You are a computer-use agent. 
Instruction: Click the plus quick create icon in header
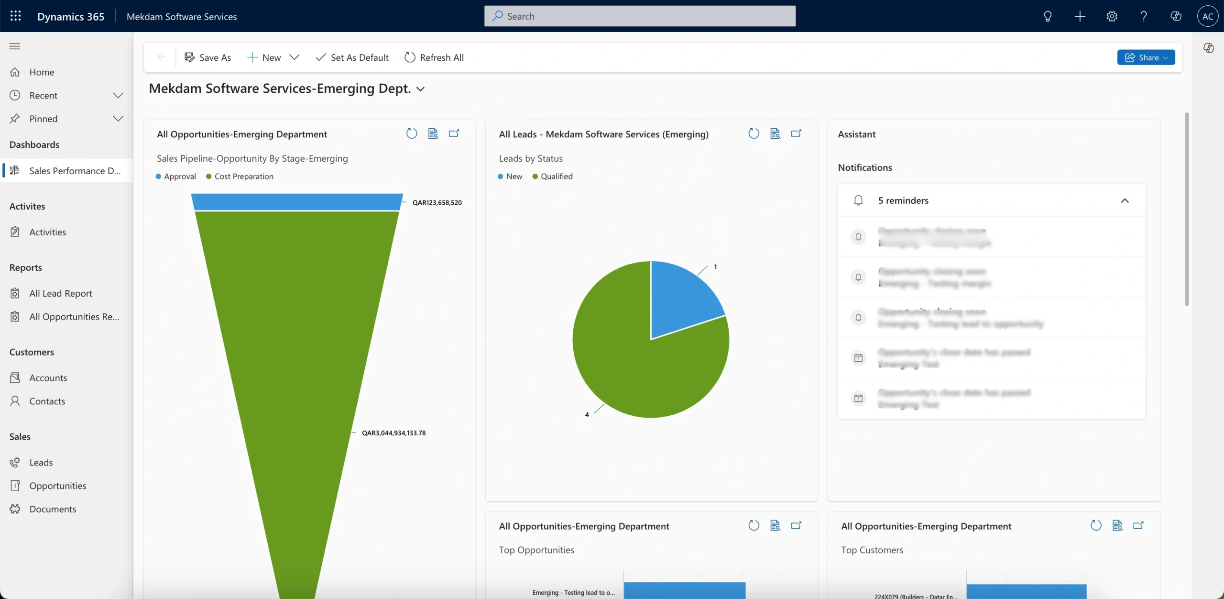coord(1080,16)
